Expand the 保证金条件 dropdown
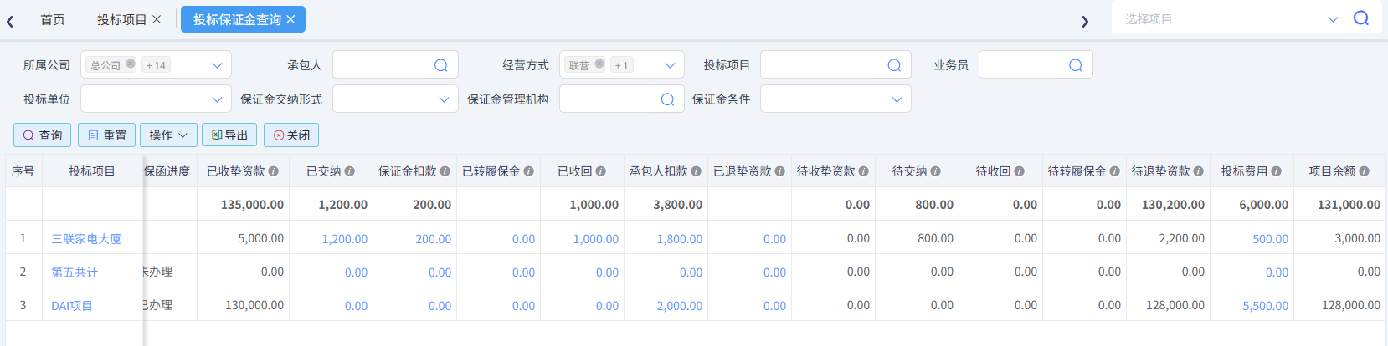Viewport: 1388px width, 346px height. pyautogui.click(x=897, y=99)
